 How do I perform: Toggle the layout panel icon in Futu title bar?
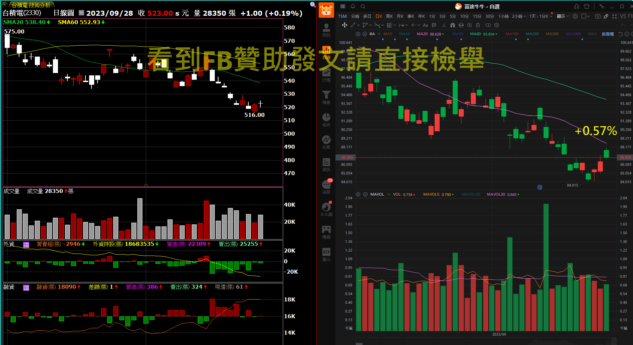[x=343, y=6]
